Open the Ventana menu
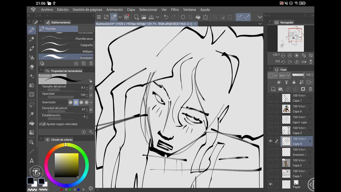The height and width of the screenshot is (192, 341). coord(190,10)
